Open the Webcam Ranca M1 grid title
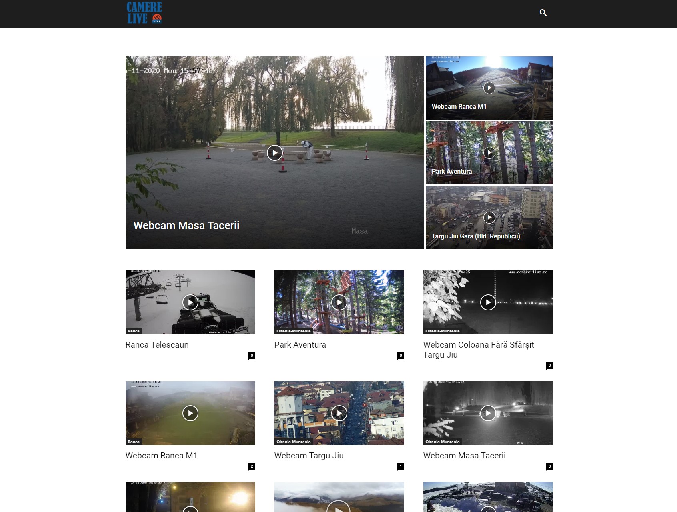 coord(161,456)
